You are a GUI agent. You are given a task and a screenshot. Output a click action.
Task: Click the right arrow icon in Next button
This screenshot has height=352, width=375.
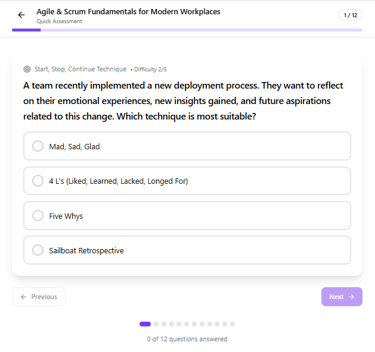(x=352, y=297)
